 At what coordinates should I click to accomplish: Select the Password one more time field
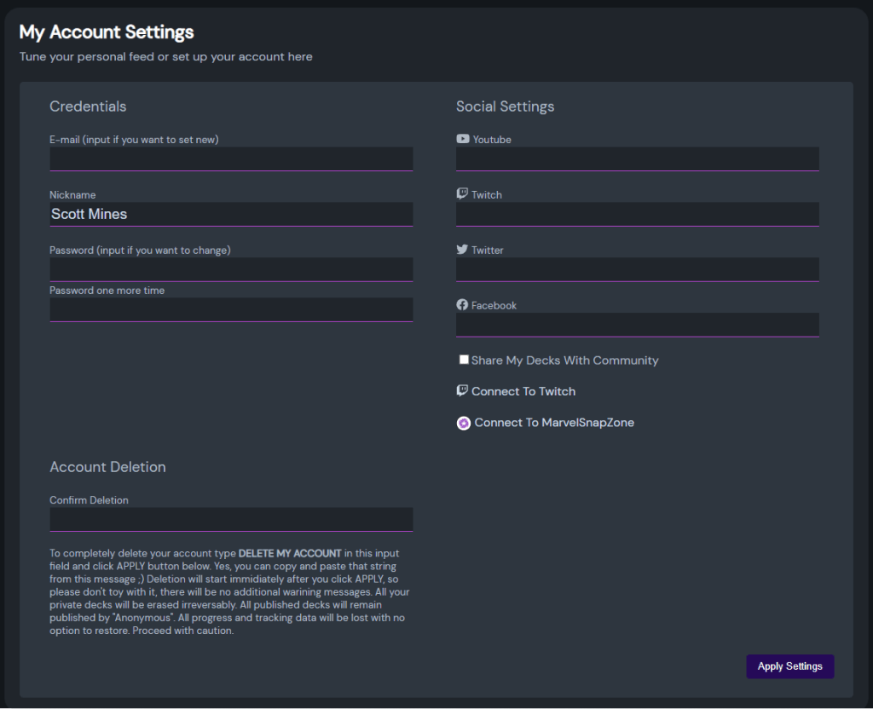coord(231,309)
